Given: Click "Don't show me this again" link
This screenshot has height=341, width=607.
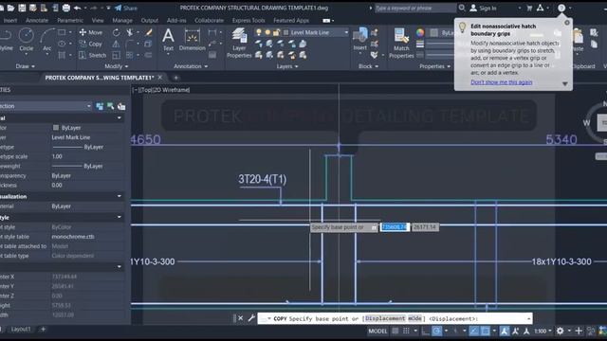Looking at the screenshot, I should 502,82.
